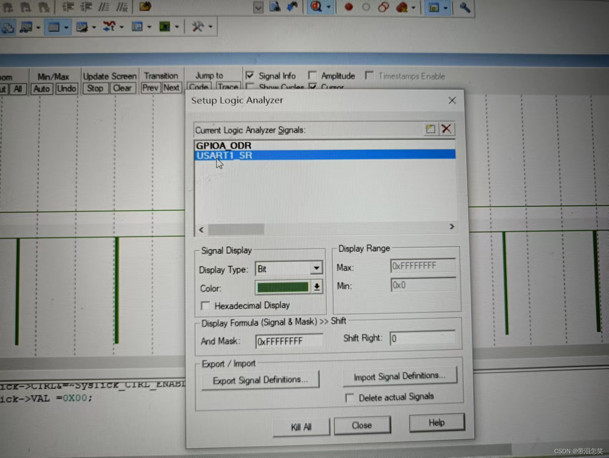The image size is (609, 458).
Task: Click the New signal icon in signals header
Action: point(431,129)
